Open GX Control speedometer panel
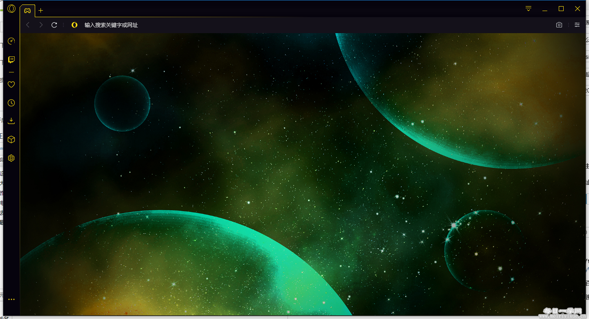Image resolution: width=589 pixels, height=319 pixels. [11, 41]
